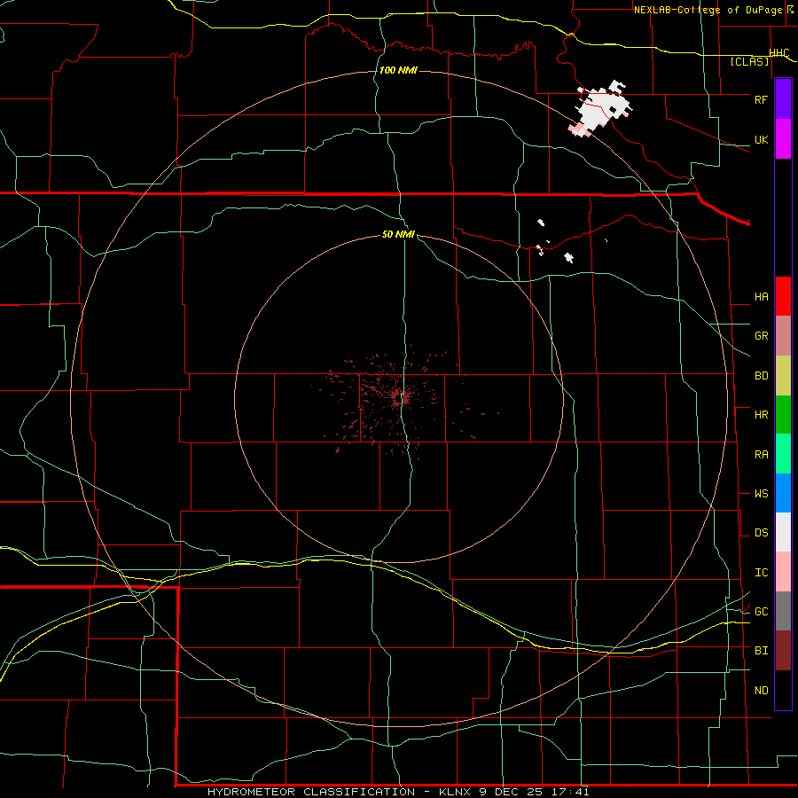
Task: Click the IC pink legend color block
Action: (783, 572)
